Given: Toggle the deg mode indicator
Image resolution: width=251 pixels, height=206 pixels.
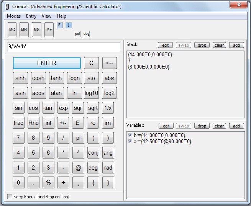Looking at the screenshot, I should pos(86,34).
